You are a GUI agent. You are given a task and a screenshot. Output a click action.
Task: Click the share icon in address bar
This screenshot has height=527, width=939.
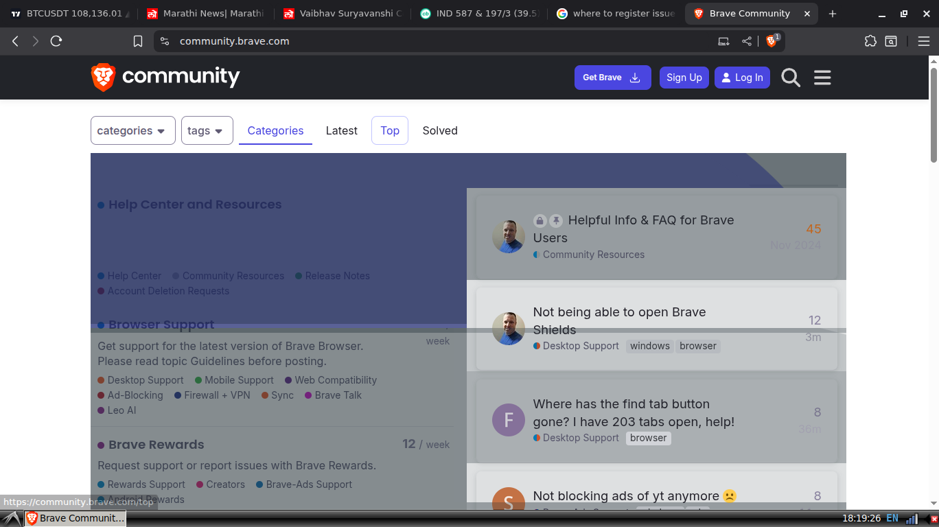click(746, 41)
